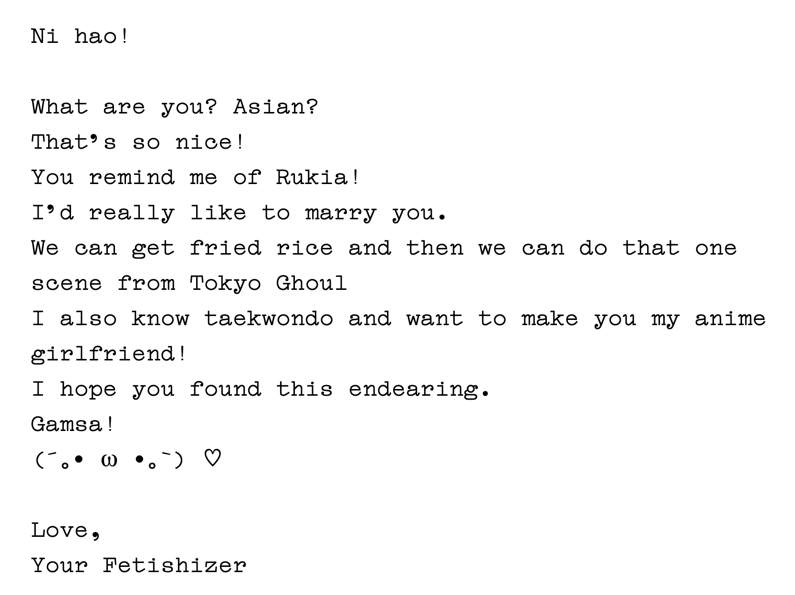Screen dimensions: 795x595
Task: Click the word "marry" in the letter
Action: pyautogui.click(x=341, y=213)
